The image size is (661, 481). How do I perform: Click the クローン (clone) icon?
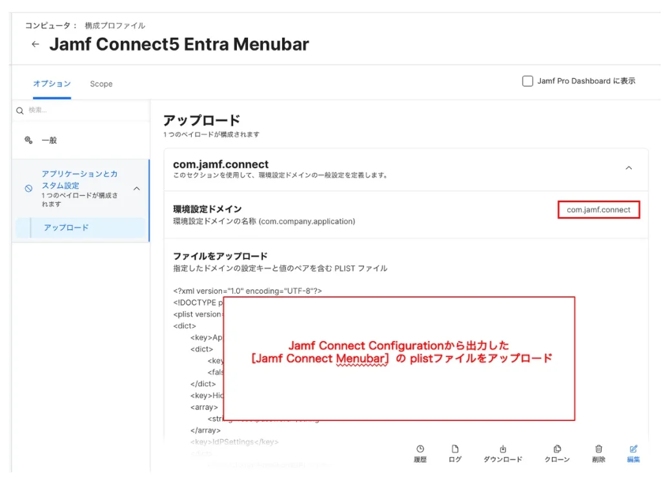click(x=557, y=449)
